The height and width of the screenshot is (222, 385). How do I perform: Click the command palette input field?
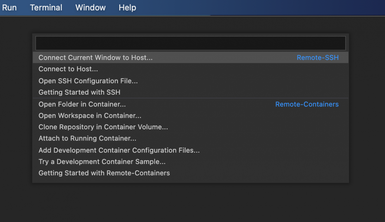[x=190, y=43]
